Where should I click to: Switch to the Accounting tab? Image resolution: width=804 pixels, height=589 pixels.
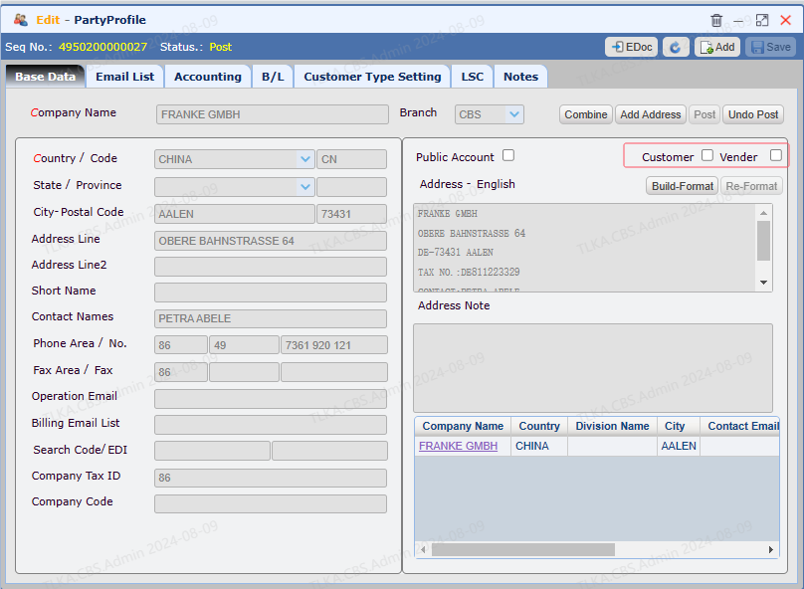tap(208, 77)
